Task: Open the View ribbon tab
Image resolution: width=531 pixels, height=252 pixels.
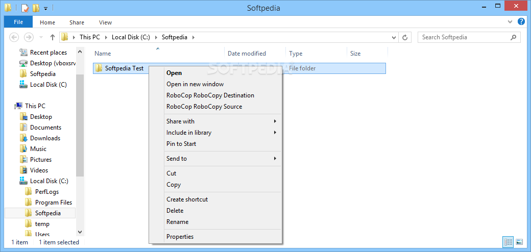Action: point(105,22)
